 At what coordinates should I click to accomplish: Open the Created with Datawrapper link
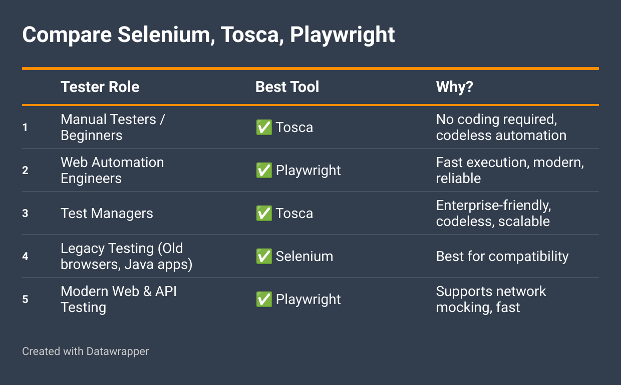click(86, 351)
